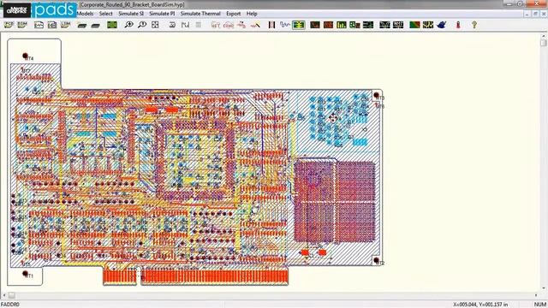548x308 pixels.
Task: Open the Simulate PI menu
Action: click(162, 14)
